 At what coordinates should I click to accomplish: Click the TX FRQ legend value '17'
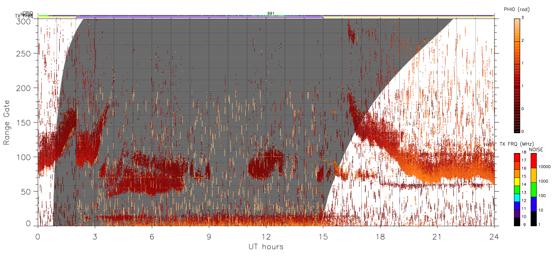pyautogui.click(x=524, y=160)
